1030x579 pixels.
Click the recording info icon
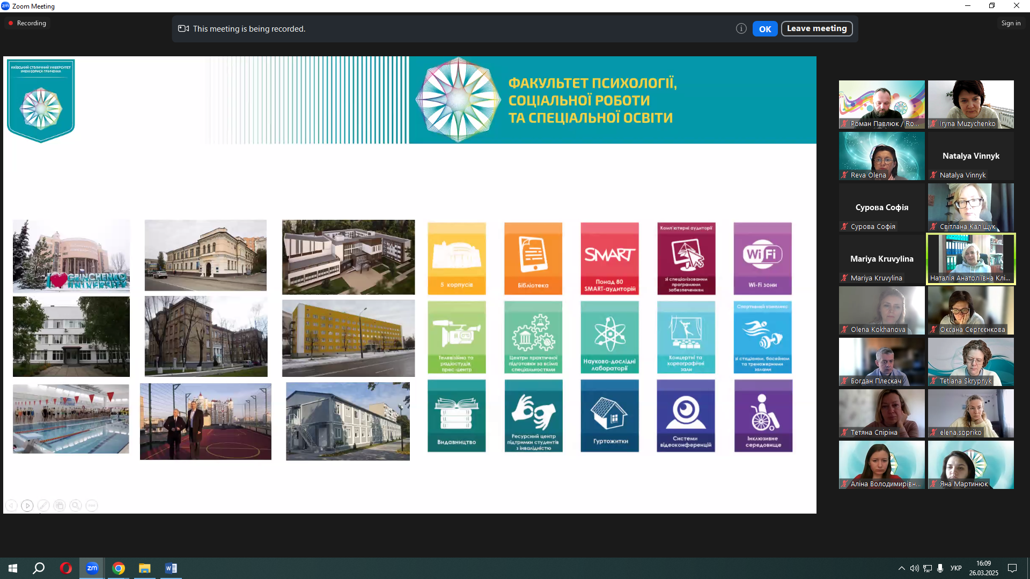(x=741, y=29)
